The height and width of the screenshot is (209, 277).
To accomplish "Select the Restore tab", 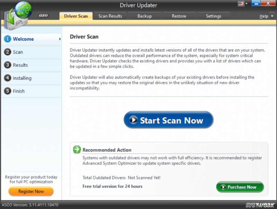I will click(x=179, y=16).
